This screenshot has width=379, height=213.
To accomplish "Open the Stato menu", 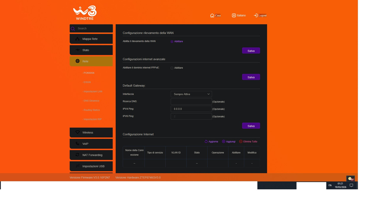I will pos(91,50).
